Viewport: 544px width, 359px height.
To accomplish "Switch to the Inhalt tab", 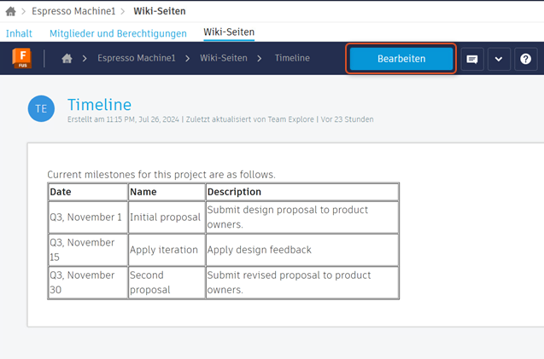I will [19, 33].
